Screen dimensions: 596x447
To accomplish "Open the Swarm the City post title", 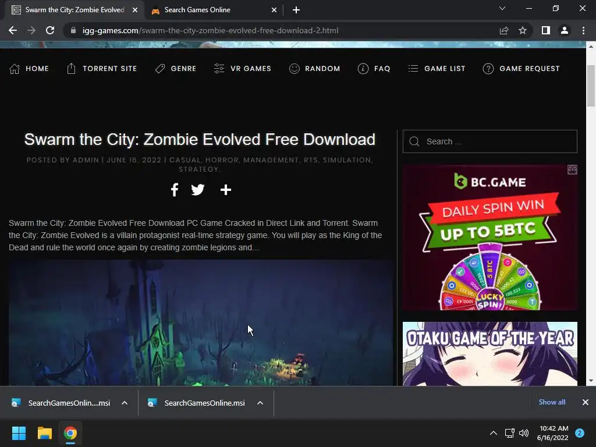I will coord(200,140).
